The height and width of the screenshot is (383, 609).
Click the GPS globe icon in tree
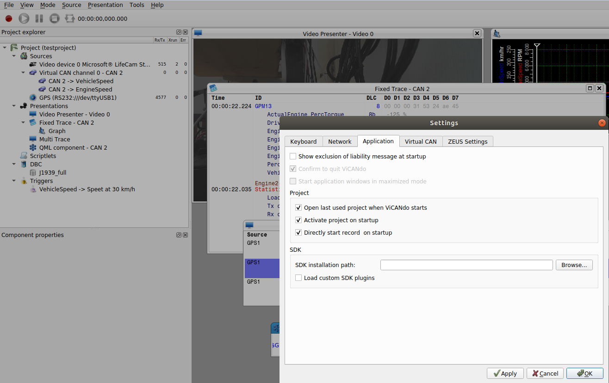click(33, 98)
